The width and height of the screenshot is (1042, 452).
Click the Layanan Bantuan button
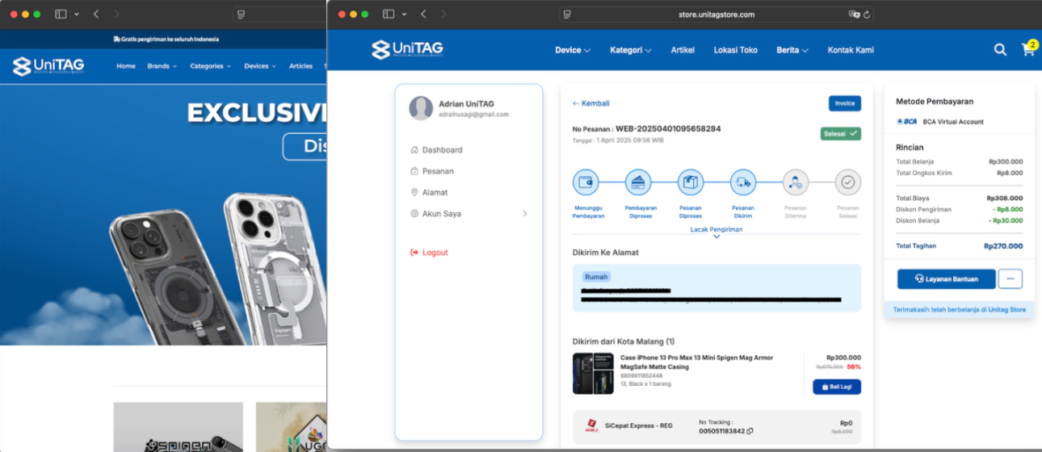coord(946,278)
